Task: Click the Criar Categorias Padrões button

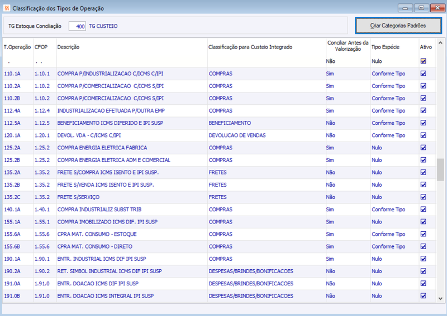Action: click(398, 26)
